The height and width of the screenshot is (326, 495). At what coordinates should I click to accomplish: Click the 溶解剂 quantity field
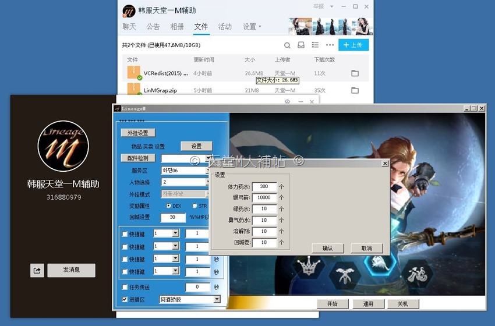pos(264,231)
